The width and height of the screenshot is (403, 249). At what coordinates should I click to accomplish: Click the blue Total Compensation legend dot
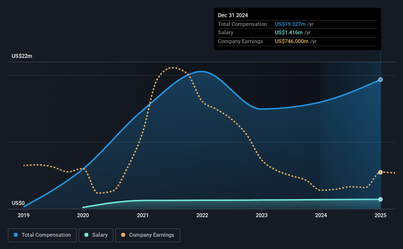pyautogui.click(x=16, y=235)
